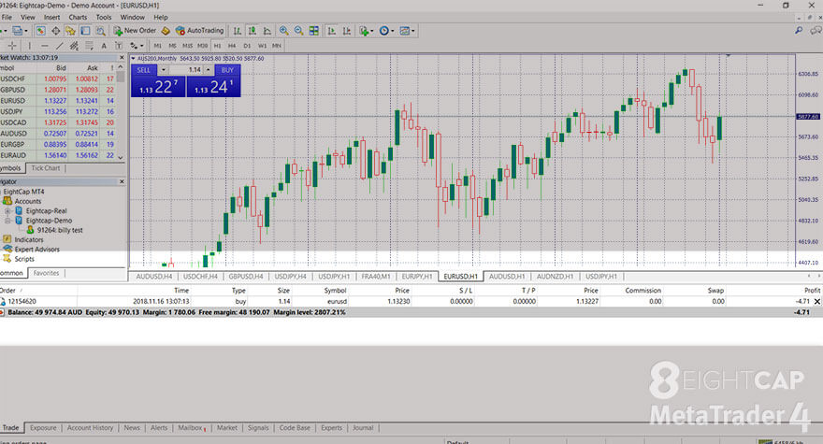Select 91264: billy test account
This screenshot has width=823, height=444.
click(59, 230)
